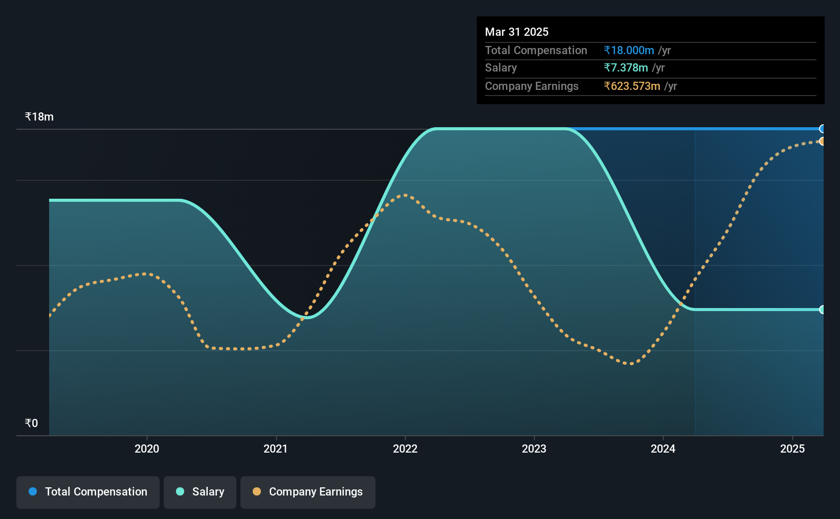Click the 2023 x-axis label
Viewport: 840px width, 519px height.
click(x=534, y=449)
